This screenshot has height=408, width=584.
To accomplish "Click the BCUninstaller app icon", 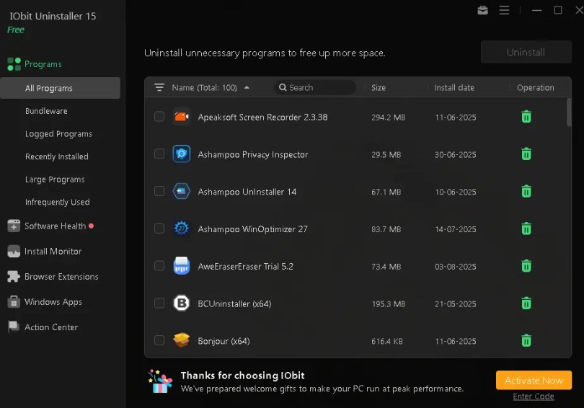I will click(x=182, y=303).
